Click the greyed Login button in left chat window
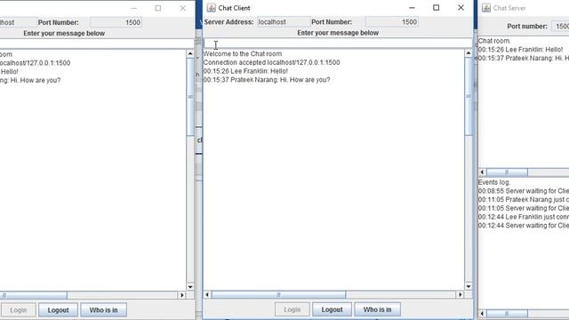 (18, 310)
